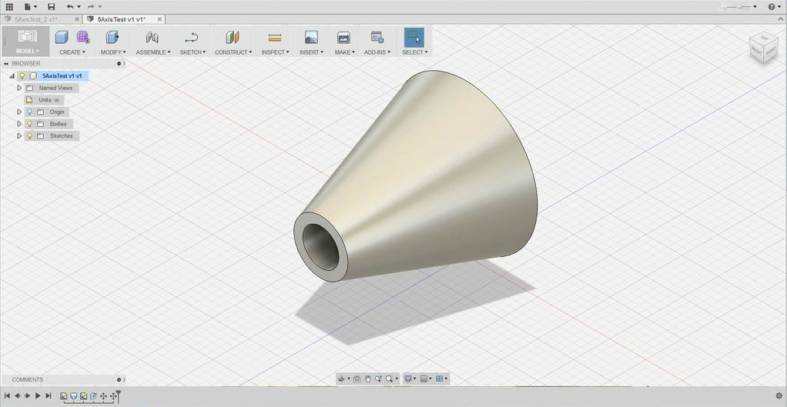Open the CREATE menu

[72, 52]
